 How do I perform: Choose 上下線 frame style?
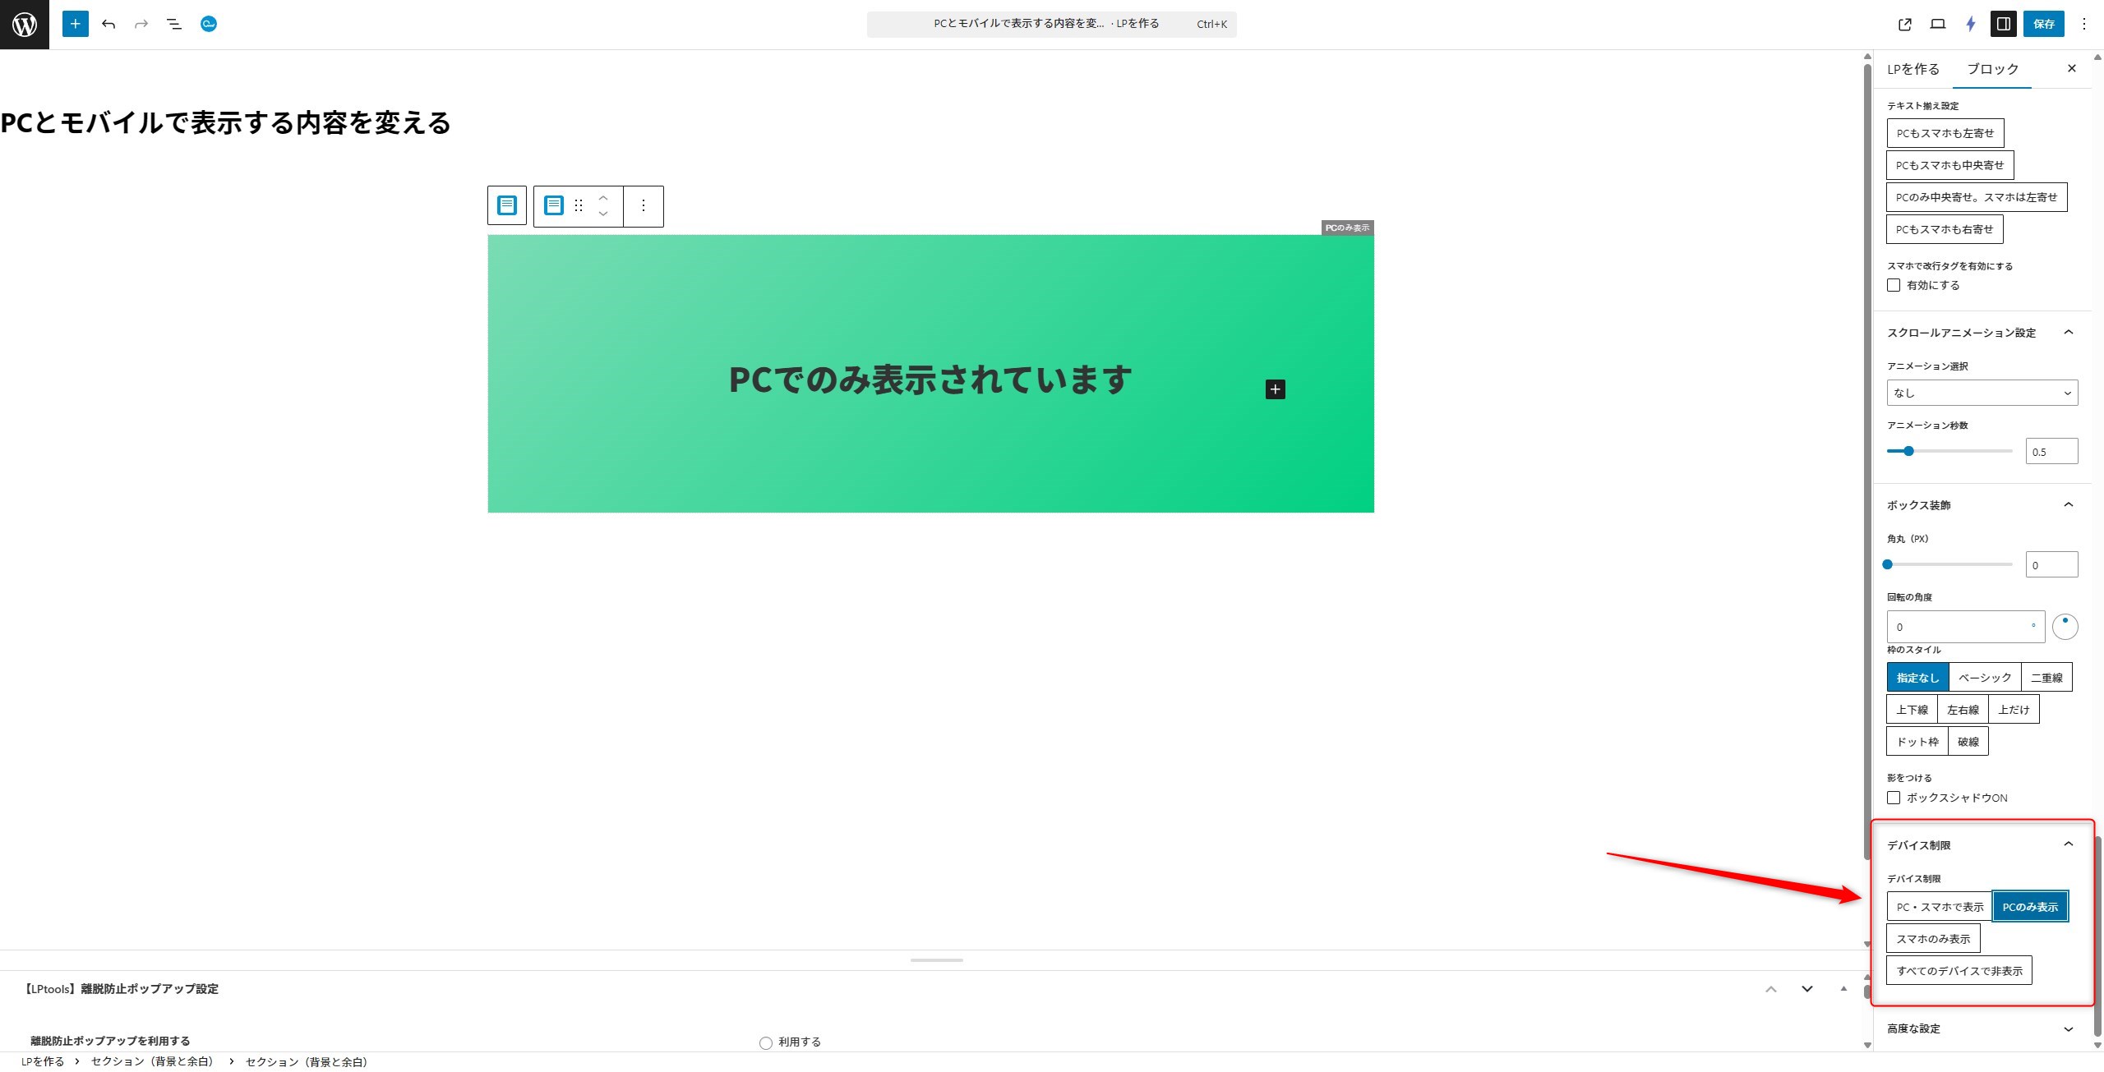[1912, 710]
